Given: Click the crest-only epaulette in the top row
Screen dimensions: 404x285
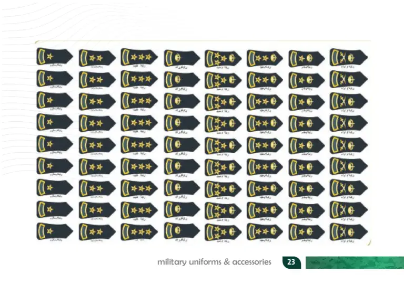Looking at the screenshot, I should [181, 57].
